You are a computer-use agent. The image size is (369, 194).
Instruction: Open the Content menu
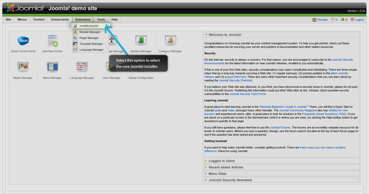point(39,19)
